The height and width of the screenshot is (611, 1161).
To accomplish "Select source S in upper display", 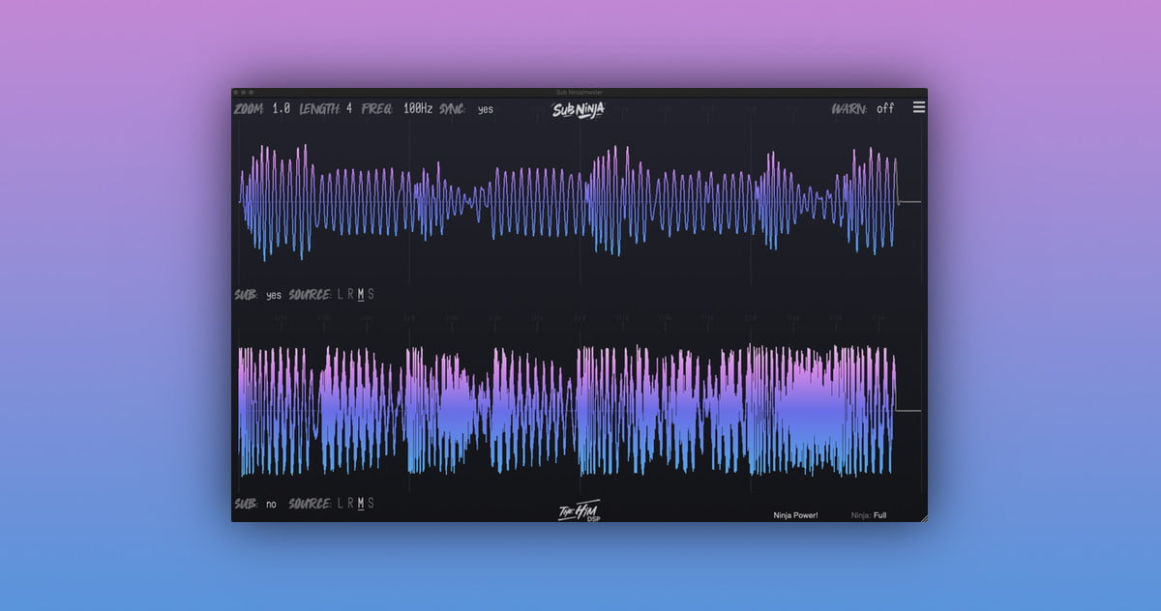I will point(371,295).
